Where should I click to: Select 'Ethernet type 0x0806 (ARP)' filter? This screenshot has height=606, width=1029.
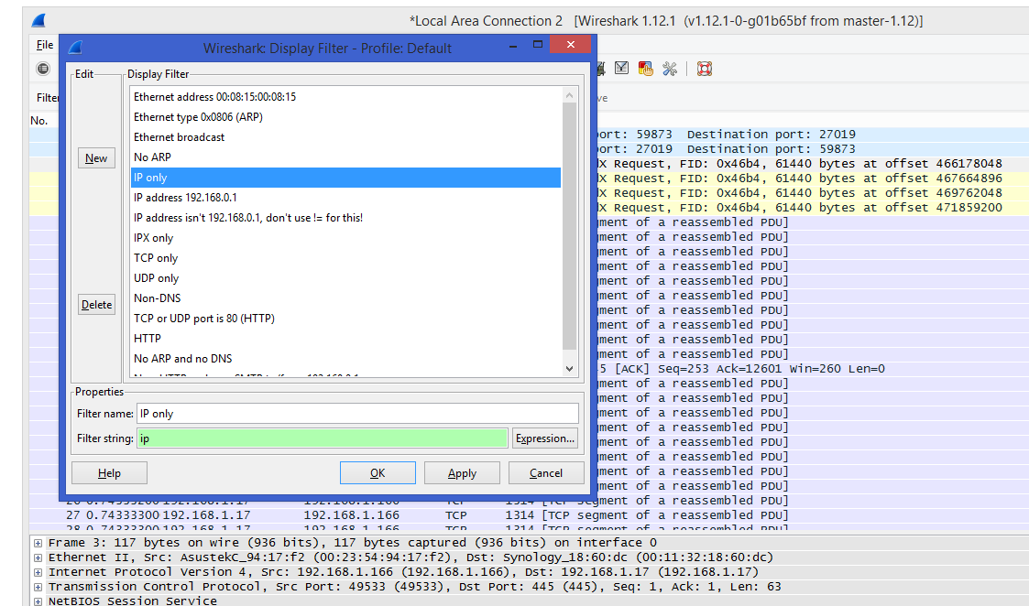[345, 117]
